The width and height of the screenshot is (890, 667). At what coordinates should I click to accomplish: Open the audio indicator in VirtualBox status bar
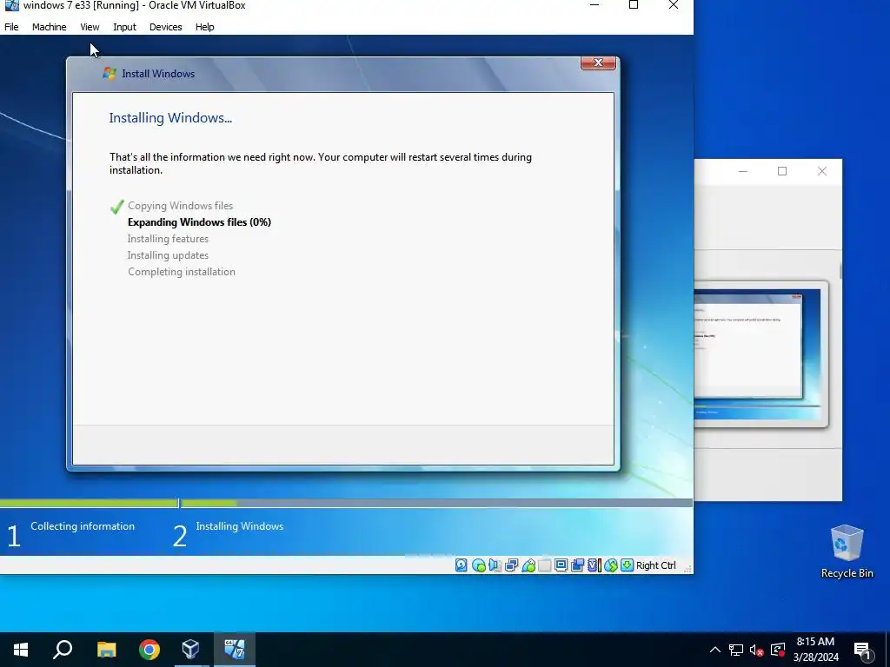(x=495, y=565)
